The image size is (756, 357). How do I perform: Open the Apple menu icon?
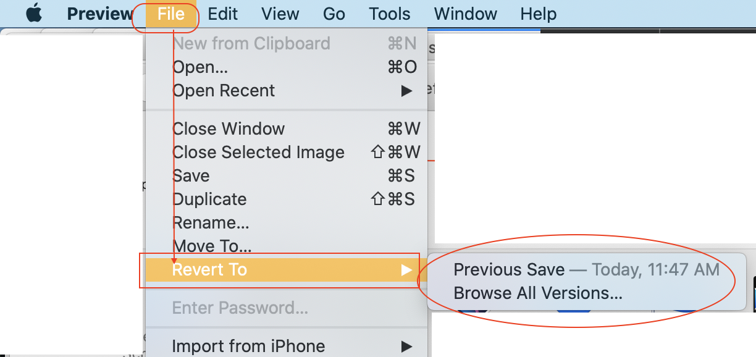point(34,14)
